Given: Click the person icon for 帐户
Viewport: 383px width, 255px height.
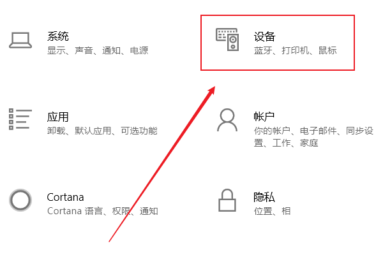Looking at the screenshot, I should [x=227, y=120].
